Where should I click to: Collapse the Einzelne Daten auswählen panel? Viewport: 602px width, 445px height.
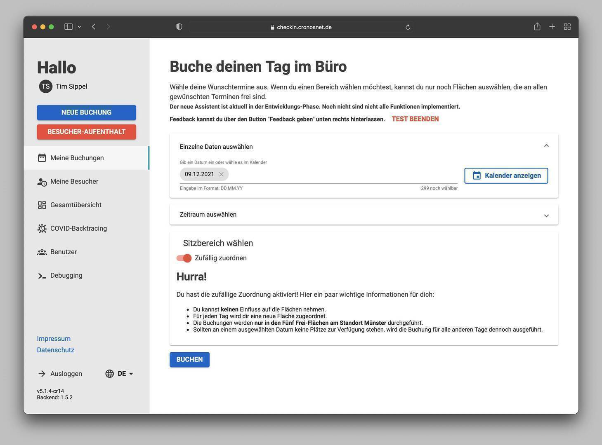click(x=546, y=146)
